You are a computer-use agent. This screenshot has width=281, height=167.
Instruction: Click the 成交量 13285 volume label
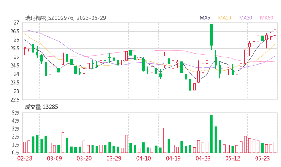click(x=41, y=107)
